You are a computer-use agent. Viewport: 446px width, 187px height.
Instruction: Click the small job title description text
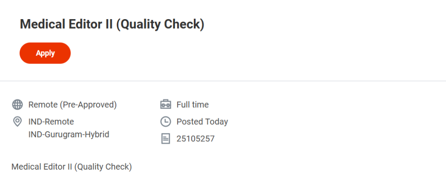tap(71, 167)
